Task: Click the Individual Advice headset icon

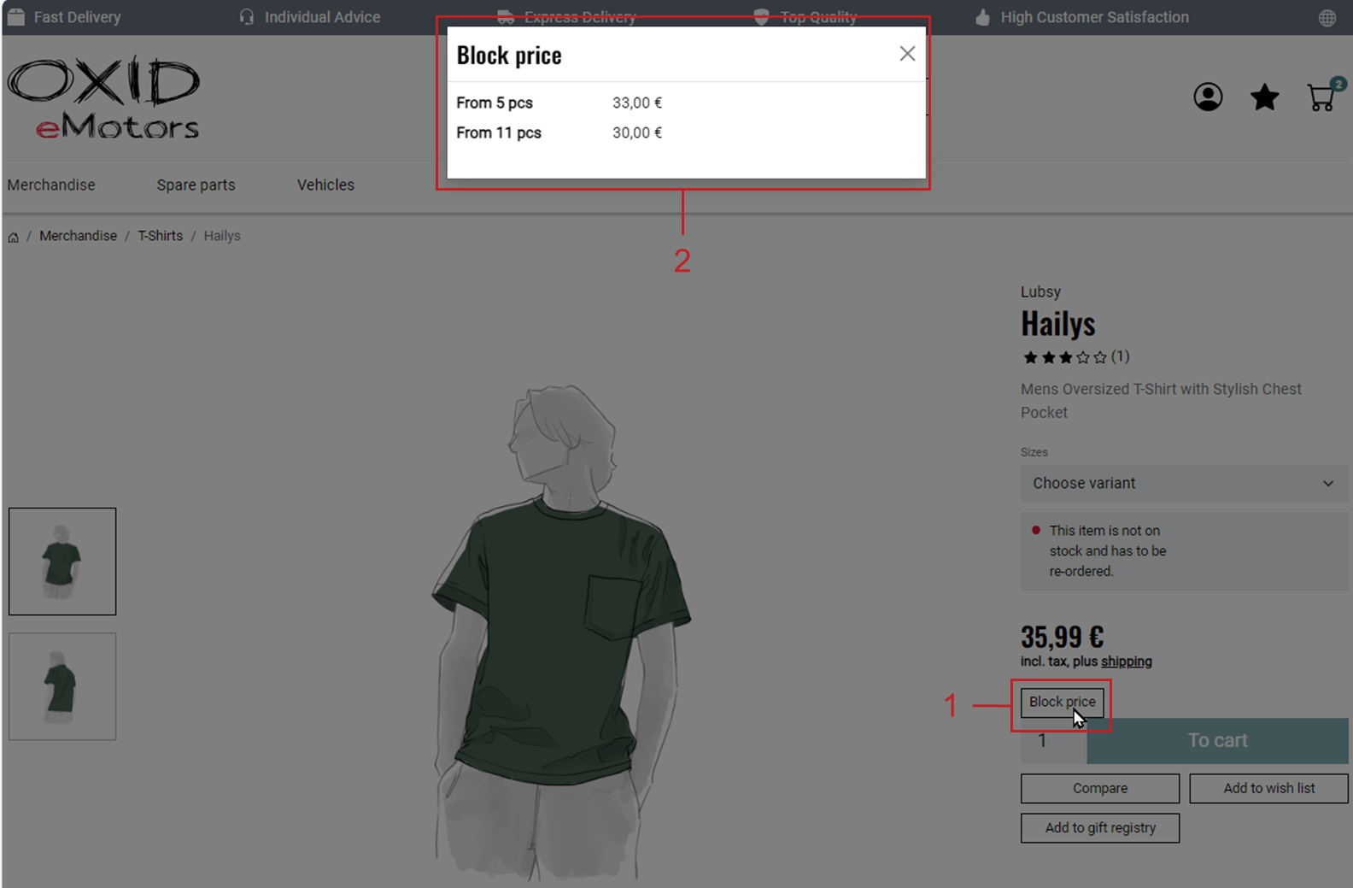Action: click(x=247, y=17)
